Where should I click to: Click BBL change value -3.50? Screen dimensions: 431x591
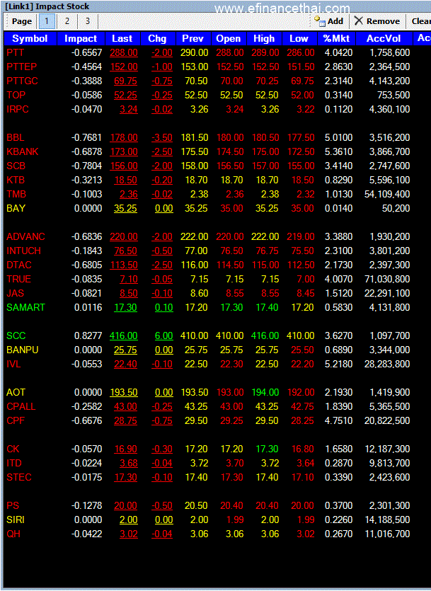[162, 137]
